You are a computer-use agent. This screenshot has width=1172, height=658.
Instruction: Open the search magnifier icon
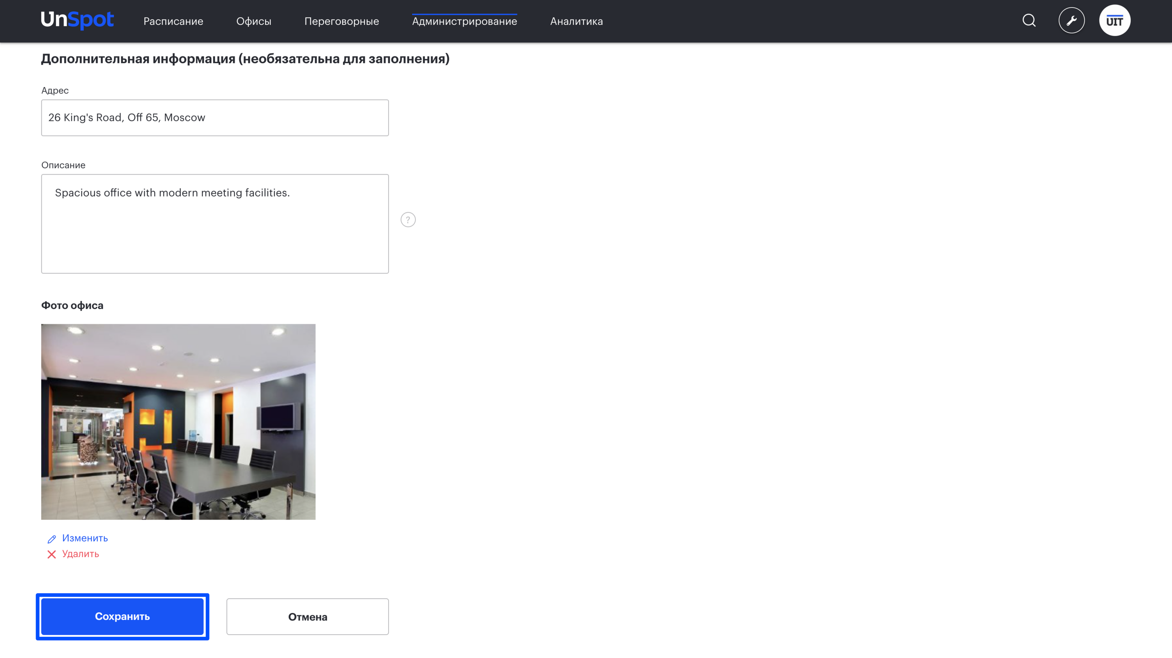pyautogui.click(x=1029, y=21)
